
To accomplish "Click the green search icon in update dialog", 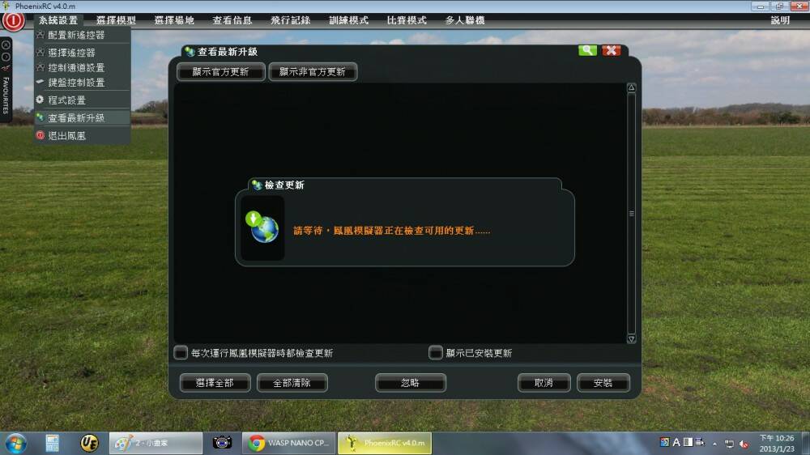I will point(587,50).
